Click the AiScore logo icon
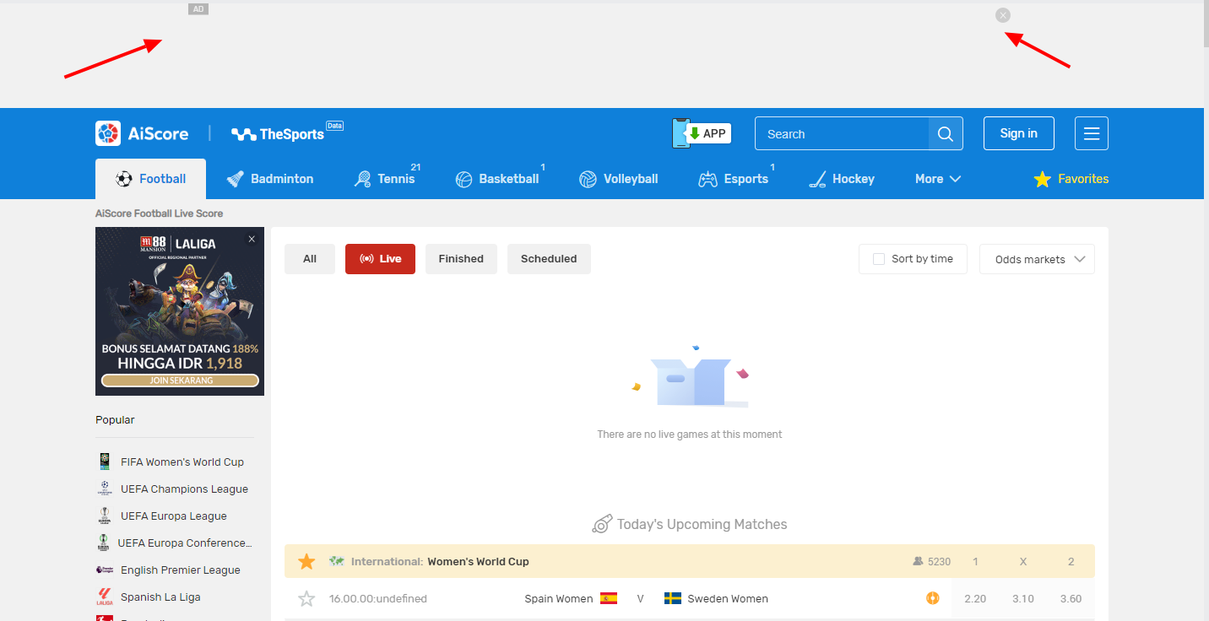 click(x=108, y=133)
